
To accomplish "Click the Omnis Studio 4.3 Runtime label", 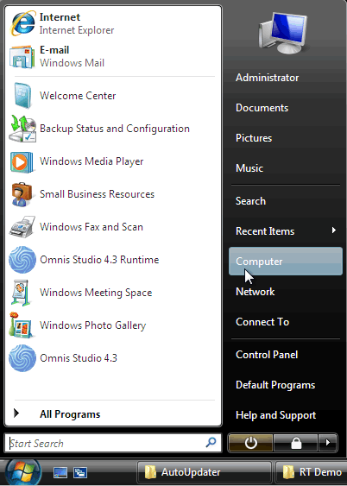I will pos(99,260).
